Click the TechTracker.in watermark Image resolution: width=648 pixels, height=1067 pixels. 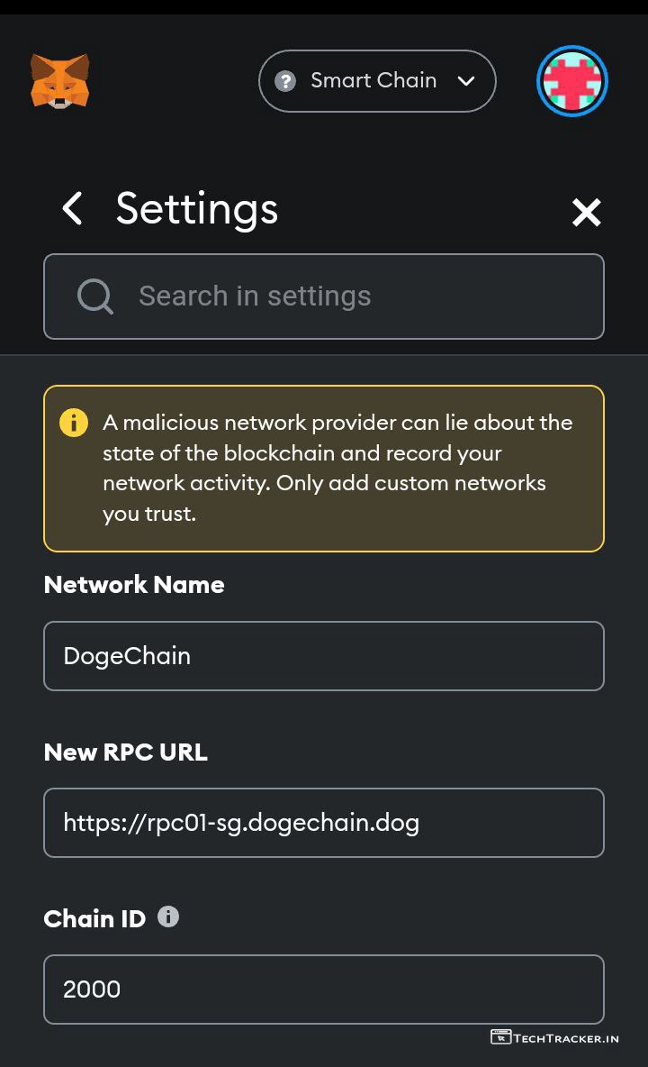[555, 1038]
